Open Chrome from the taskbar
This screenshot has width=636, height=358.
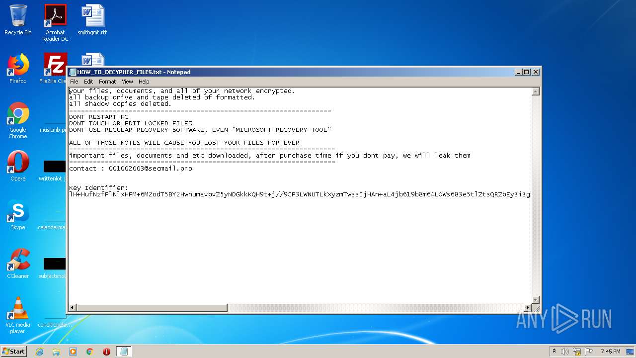point(90,352)
